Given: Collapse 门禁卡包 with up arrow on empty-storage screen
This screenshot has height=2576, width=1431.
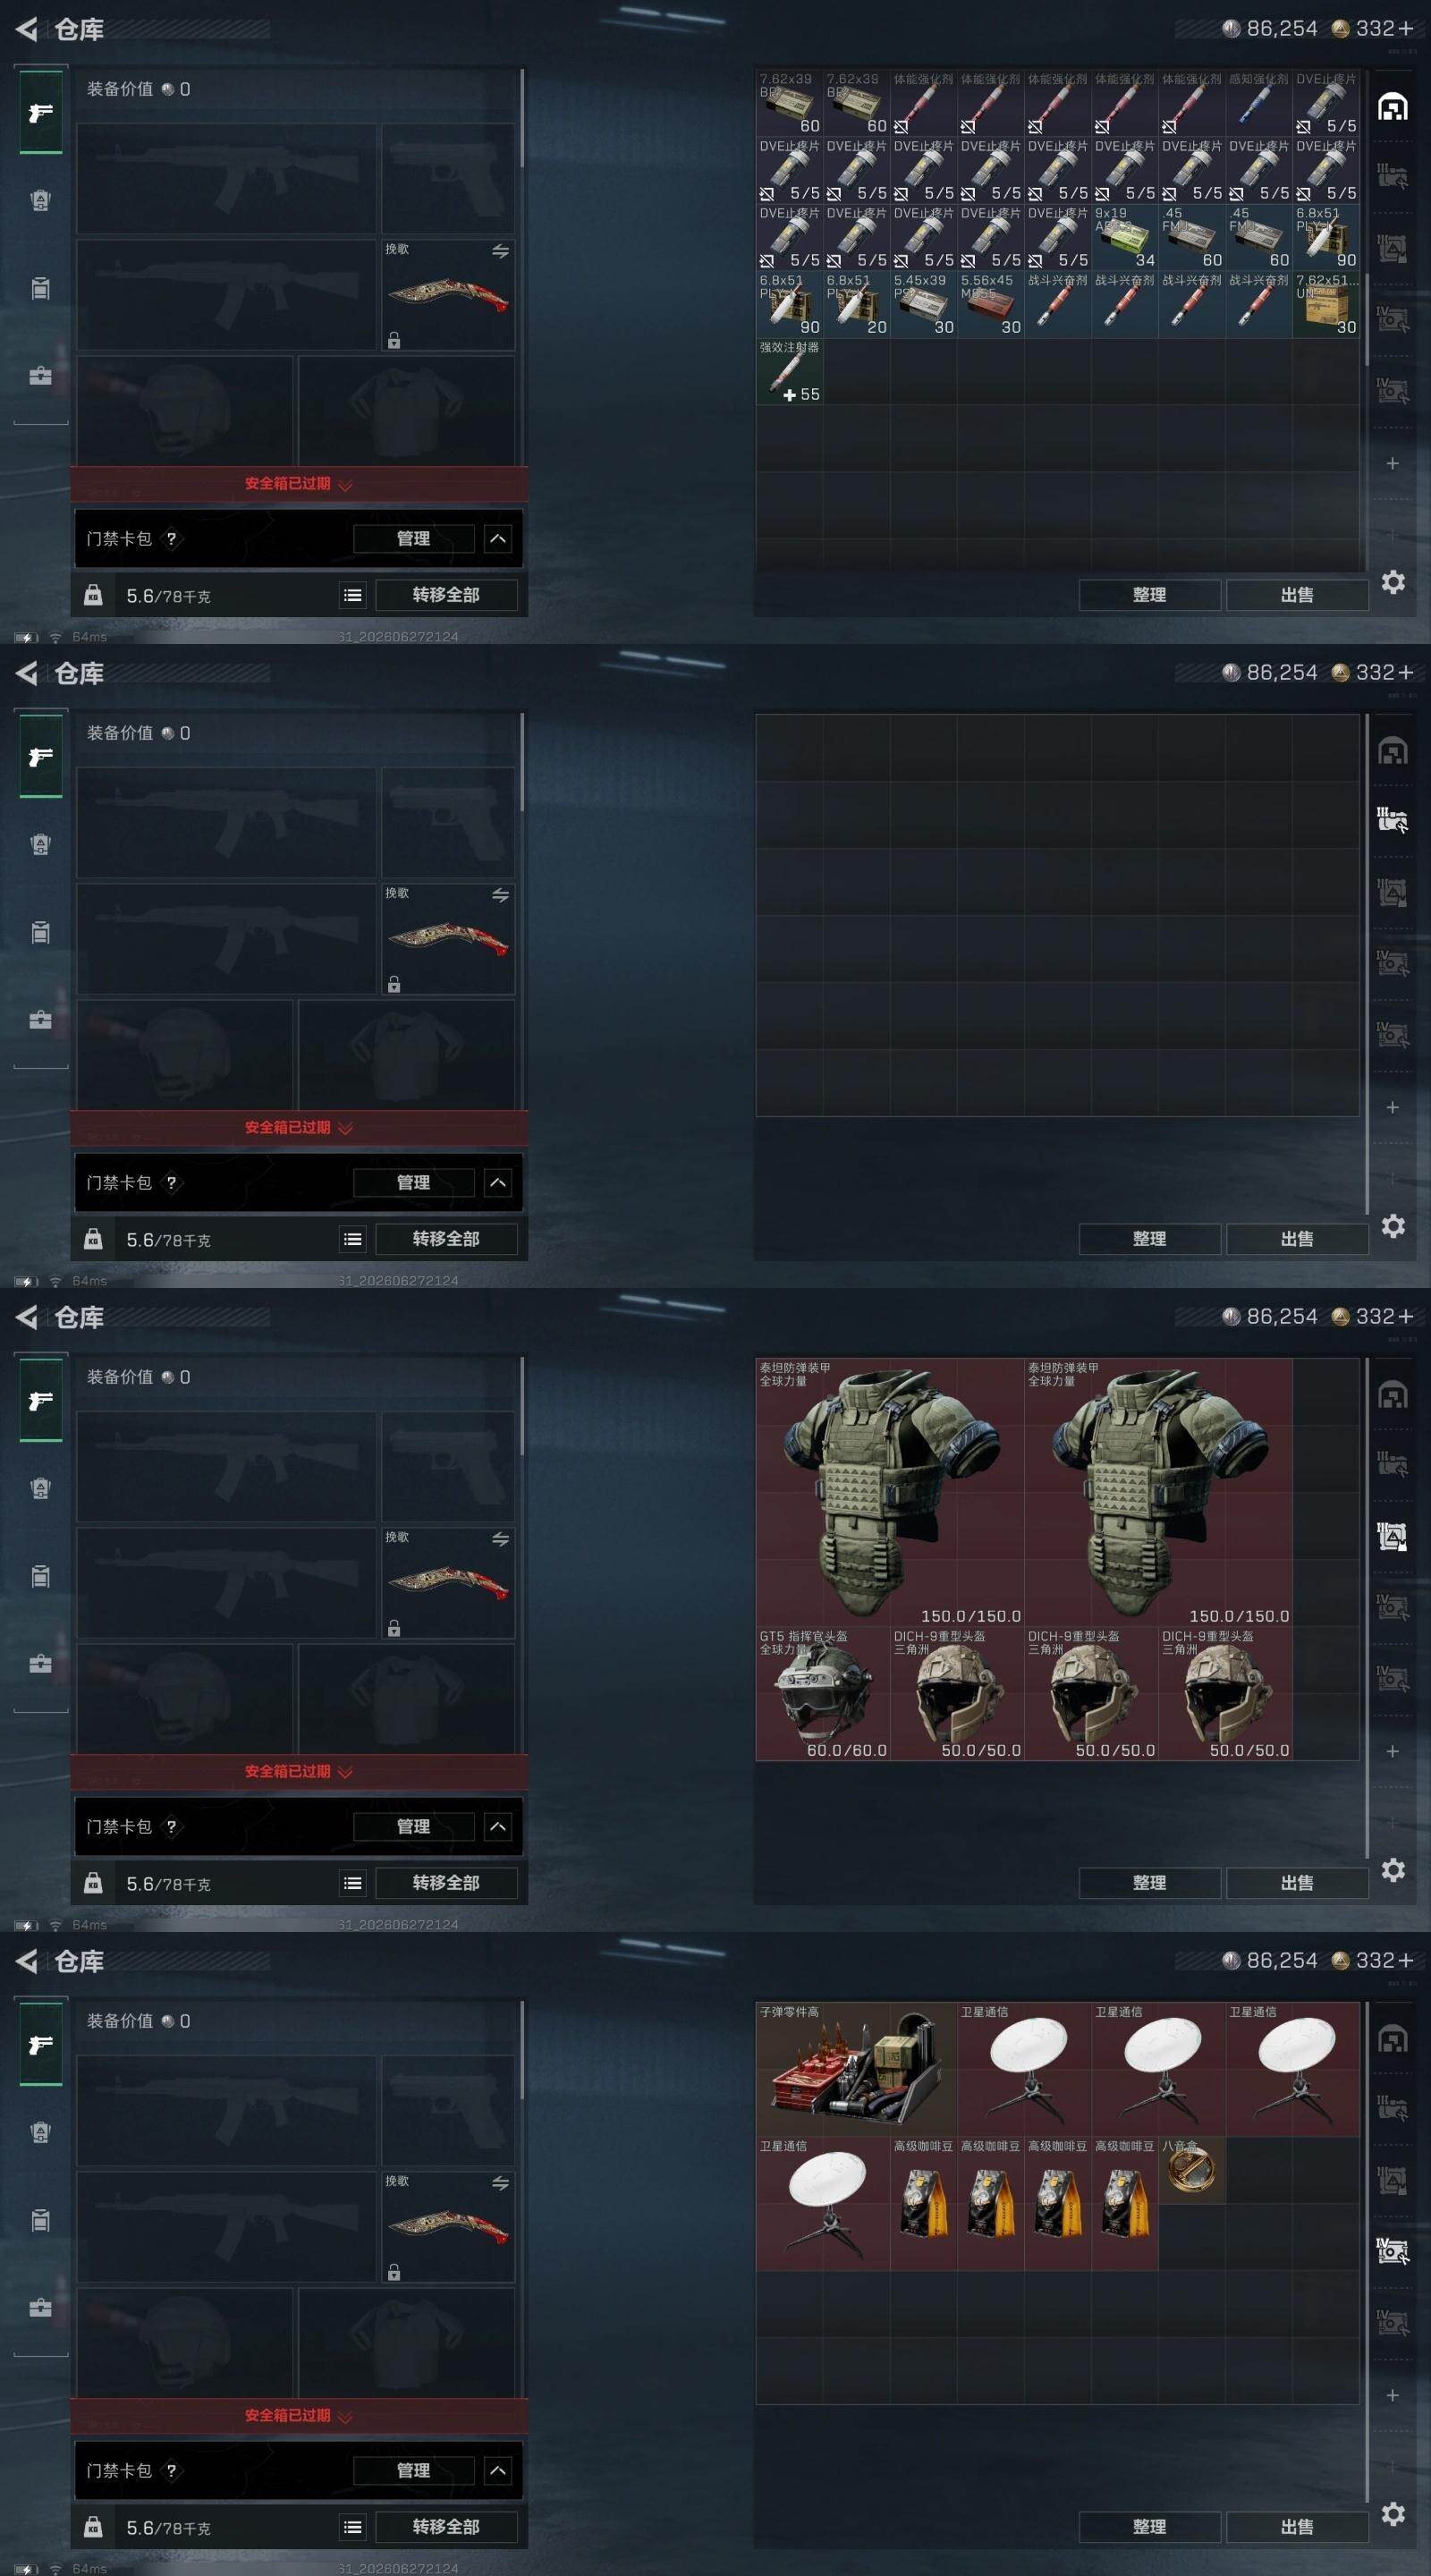Looking at the screenshot, I should coord(498,1183).
